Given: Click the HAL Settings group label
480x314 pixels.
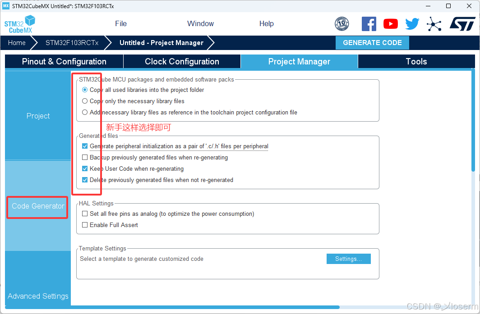Looking at the screenshot, I should click(96, 203).
